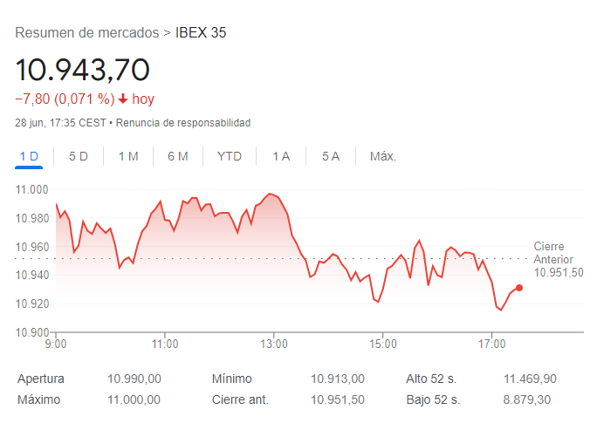
Task: Click the Alto 52 s. value
Action: point(529,379)
